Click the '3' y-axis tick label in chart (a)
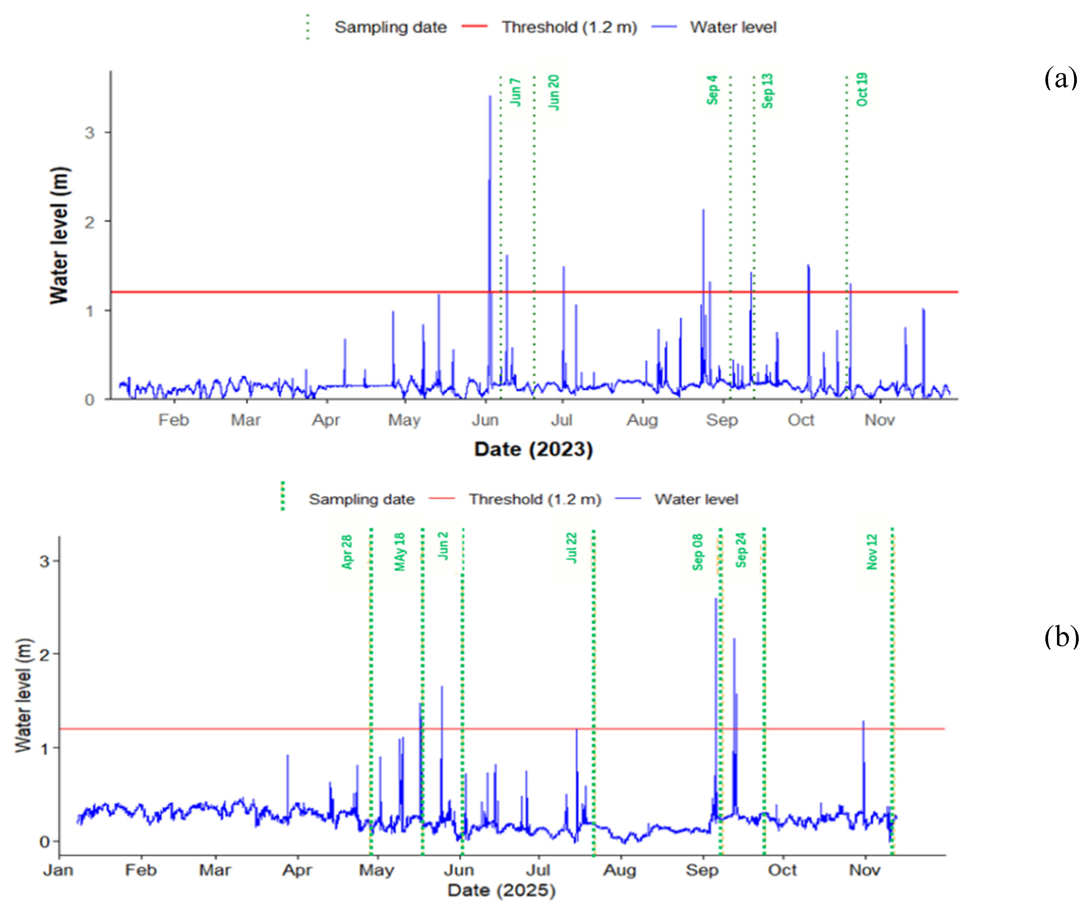The image size is (1087, 908). (90, 133)
